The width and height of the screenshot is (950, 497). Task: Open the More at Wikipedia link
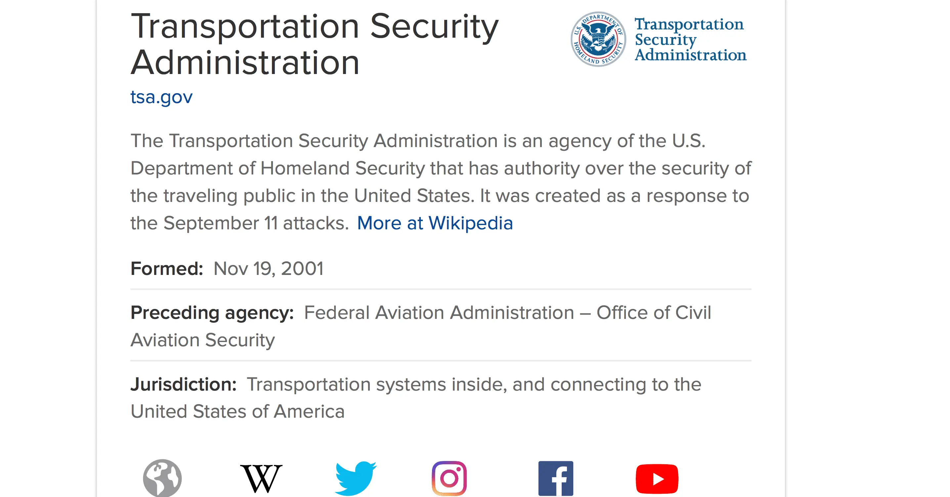[435, 223]
